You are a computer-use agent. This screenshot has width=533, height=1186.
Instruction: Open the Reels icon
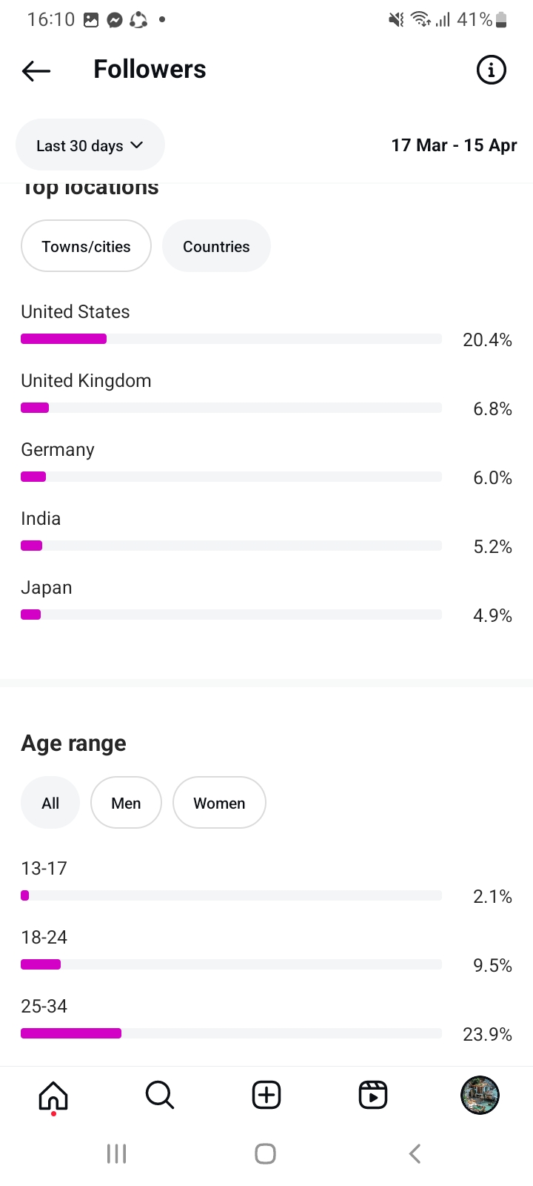coord(373,1095)
